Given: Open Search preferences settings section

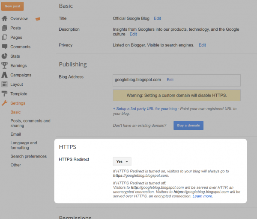Looking at the screenshot, I should pos(29,156).
